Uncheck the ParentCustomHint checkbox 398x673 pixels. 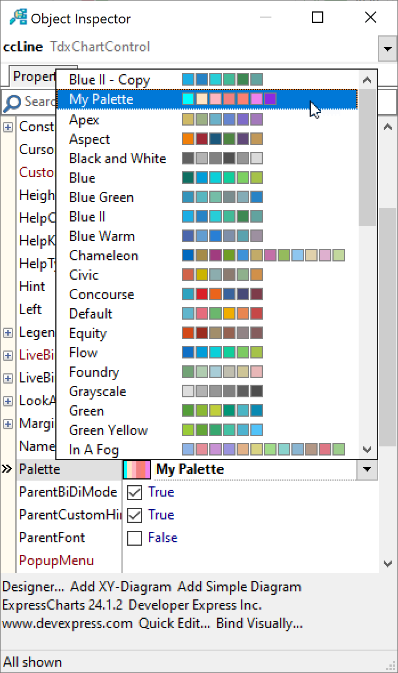click(135, 515)
